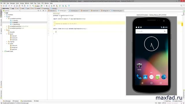Click the Help question mark icon
This screenshot has height=104, width=185.
[x=69, y=6]
